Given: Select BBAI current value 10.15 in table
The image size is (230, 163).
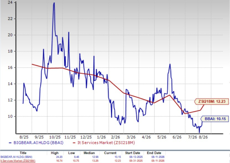Looking at the screenshot, I should (118, 157).
